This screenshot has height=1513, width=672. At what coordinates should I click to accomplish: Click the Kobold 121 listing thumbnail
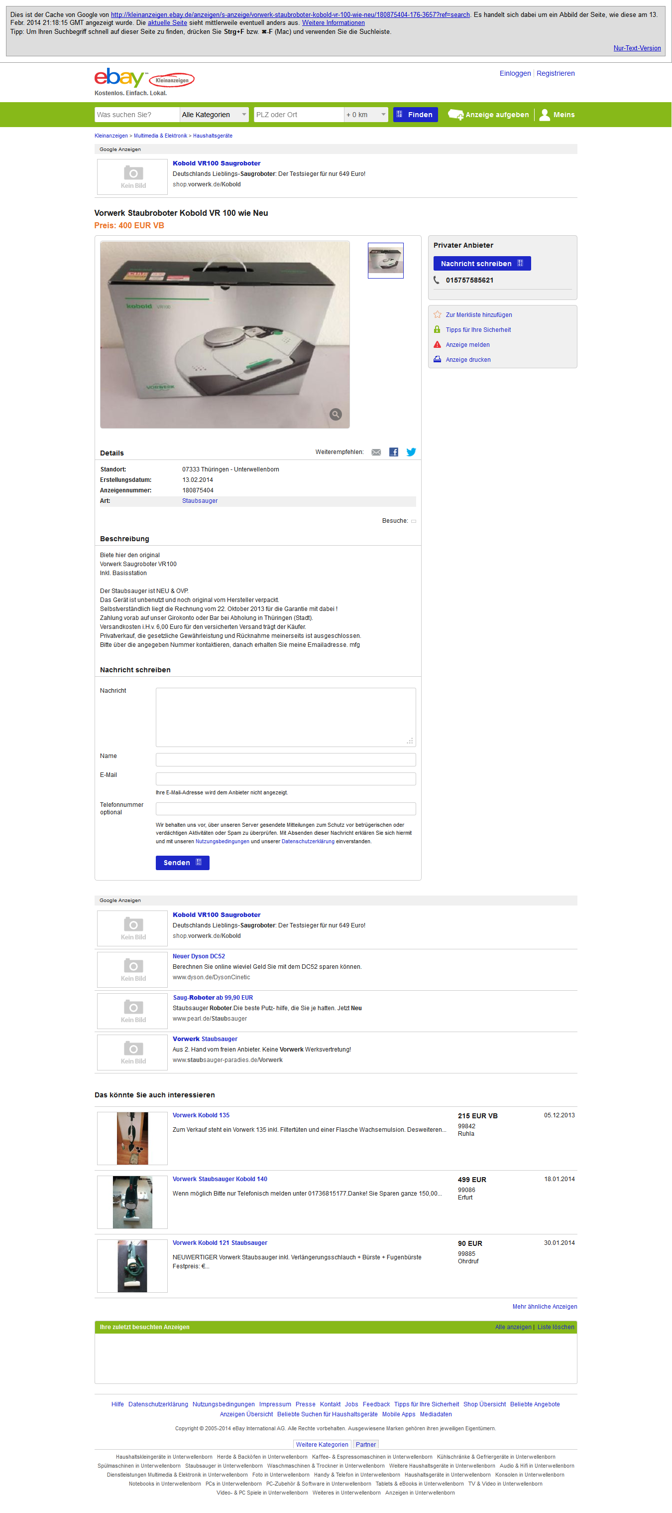[x=132, y=1266]
